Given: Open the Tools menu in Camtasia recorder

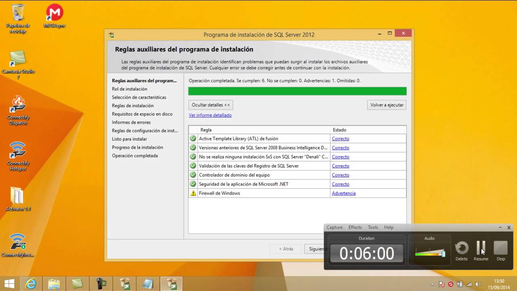Looking at the screenshot, I should click(373, 228).
